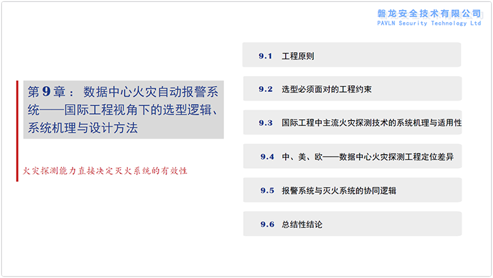Image resolution: width=493 pixels, height=278 pixels.
Task: Click the 9.4 section number
Action: coord(267,157)
